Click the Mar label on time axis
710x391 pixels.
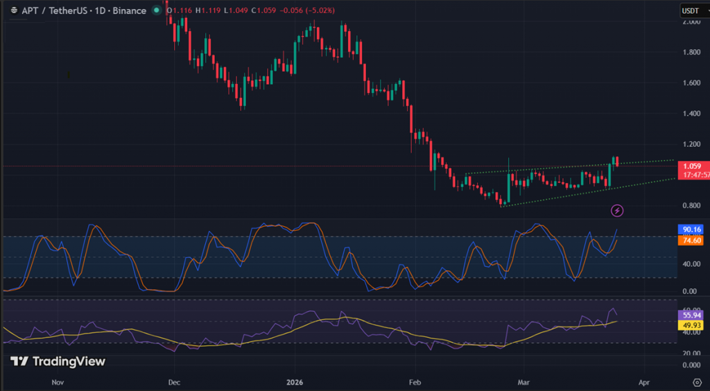tap(524, 383)
